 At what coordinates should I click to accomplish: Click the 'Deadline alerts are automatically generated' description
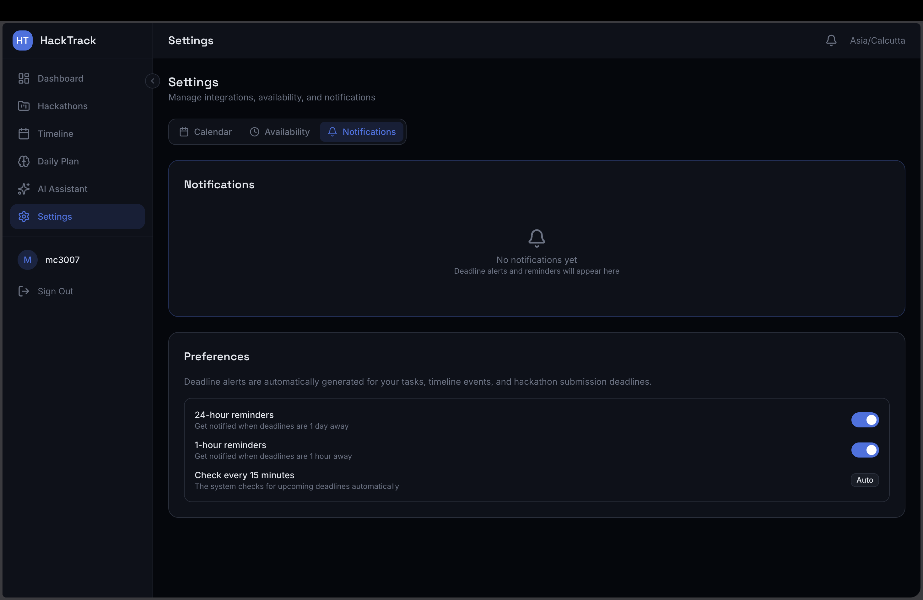418,381
